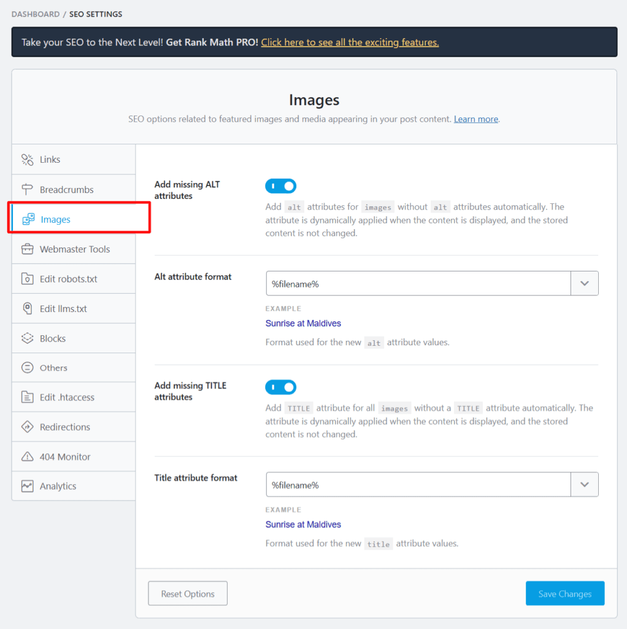Open the Alt attribute format dropdown
Image resolution: width=627 pixels, height=629 pixels.
click(x=584, y=283)
